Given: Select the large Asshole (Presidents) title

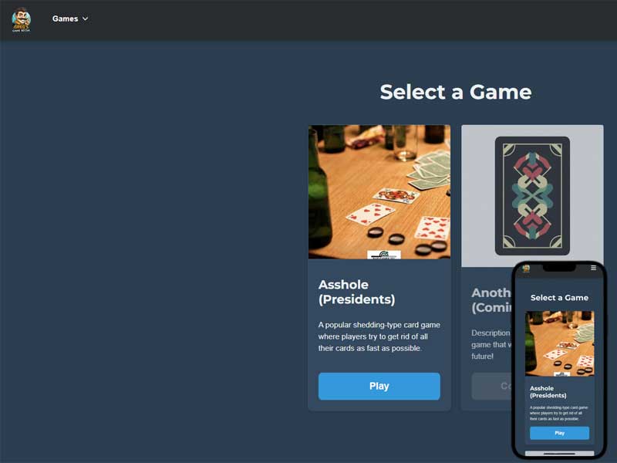Looking at the screenshot, I should [x=356, y=292].
